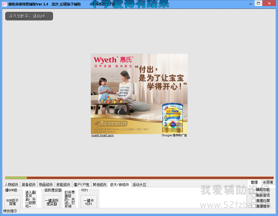Click the 一键活跃度奖励 button

(52, 202)
